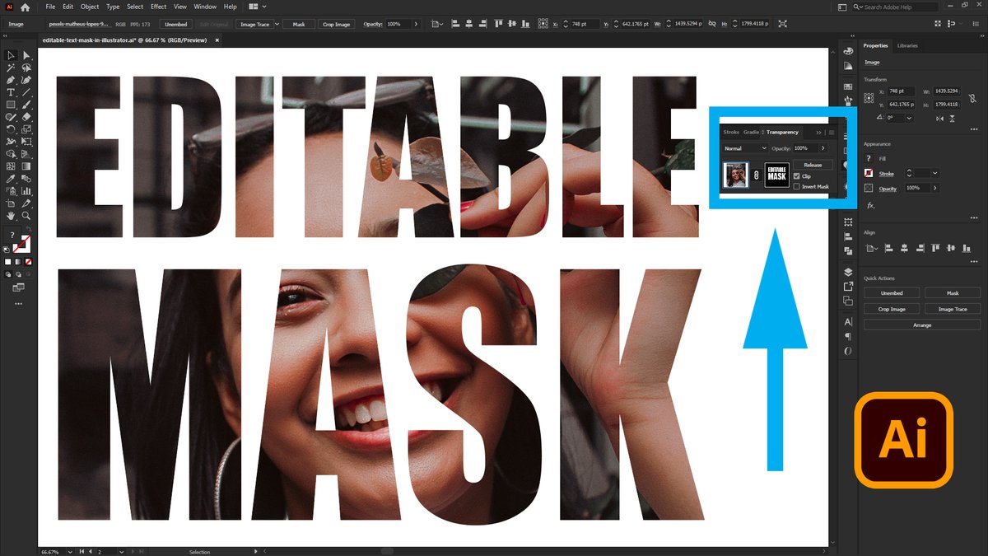This screenshot has height=556, width=988.
Task: Uncheck the Clip checkbox
Action: pyautogui.click(x=796, y=175)
